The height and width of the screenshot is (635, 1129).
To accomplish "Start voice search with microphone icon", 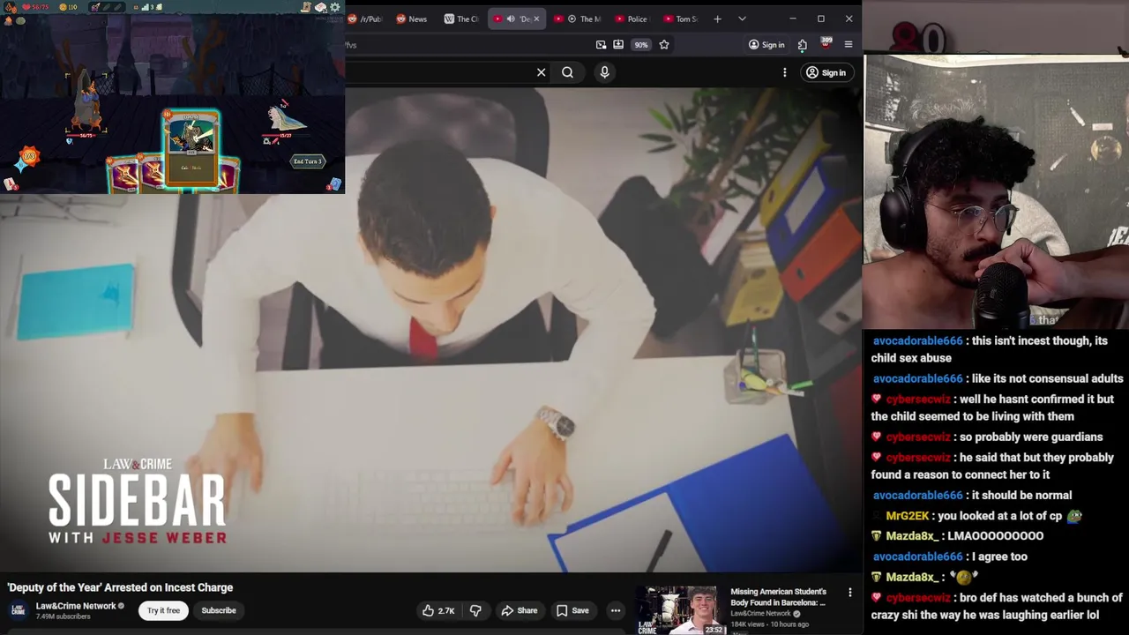I will click(604, 72).
